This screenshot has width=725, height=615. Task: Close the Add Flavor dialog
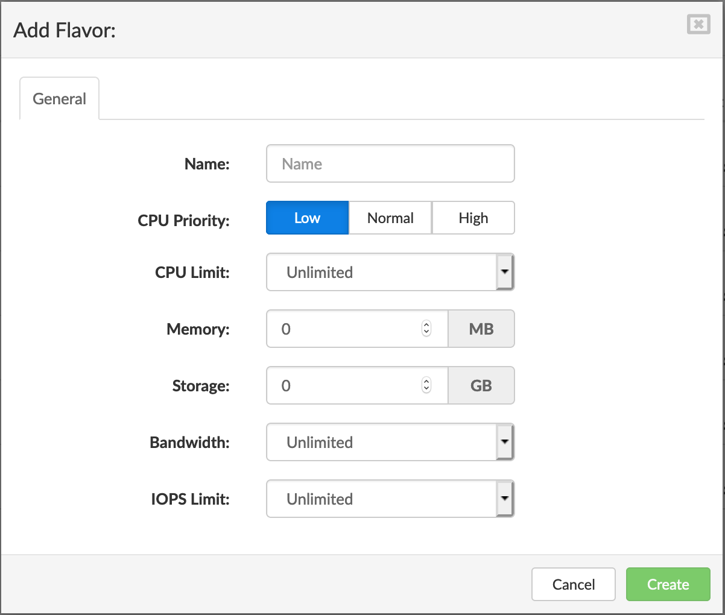point(698,25)
